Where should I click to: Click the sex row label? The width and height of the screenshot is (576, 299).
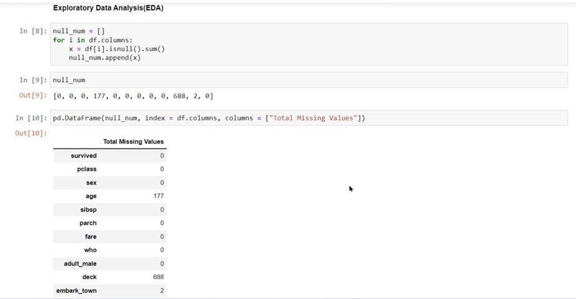91,183
